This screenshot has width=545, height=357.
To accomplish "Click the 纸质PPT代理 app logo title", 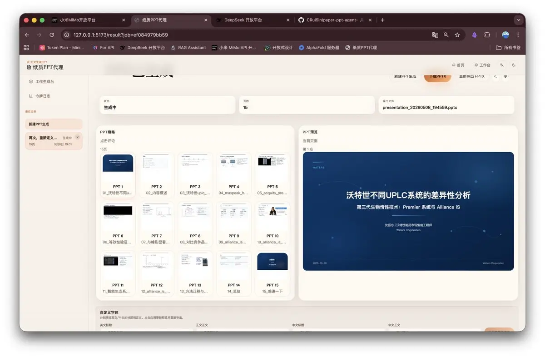I will coord(45,67).
